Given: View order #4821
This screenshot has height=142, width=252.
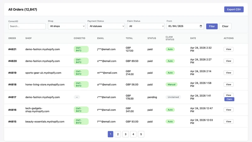Looking at the screenshot, I should (228, 49).
